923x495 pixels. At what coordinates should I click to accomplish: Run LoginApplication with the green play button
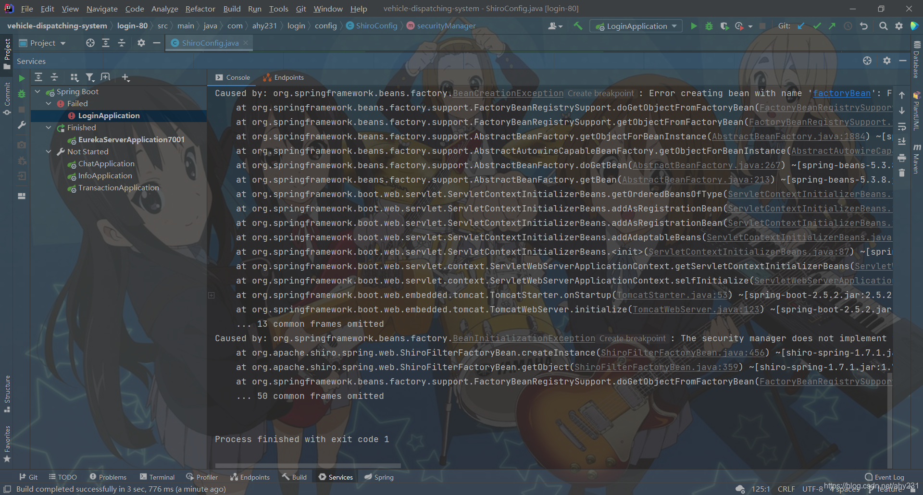[x=694, y=26]
